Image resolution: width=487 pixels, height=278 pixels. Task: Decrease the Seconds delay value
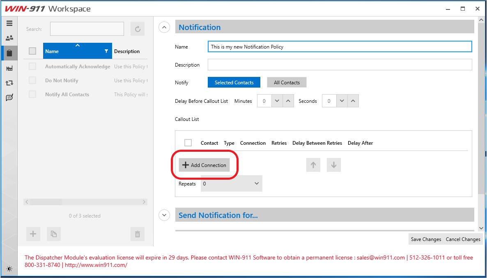point(342,101)
